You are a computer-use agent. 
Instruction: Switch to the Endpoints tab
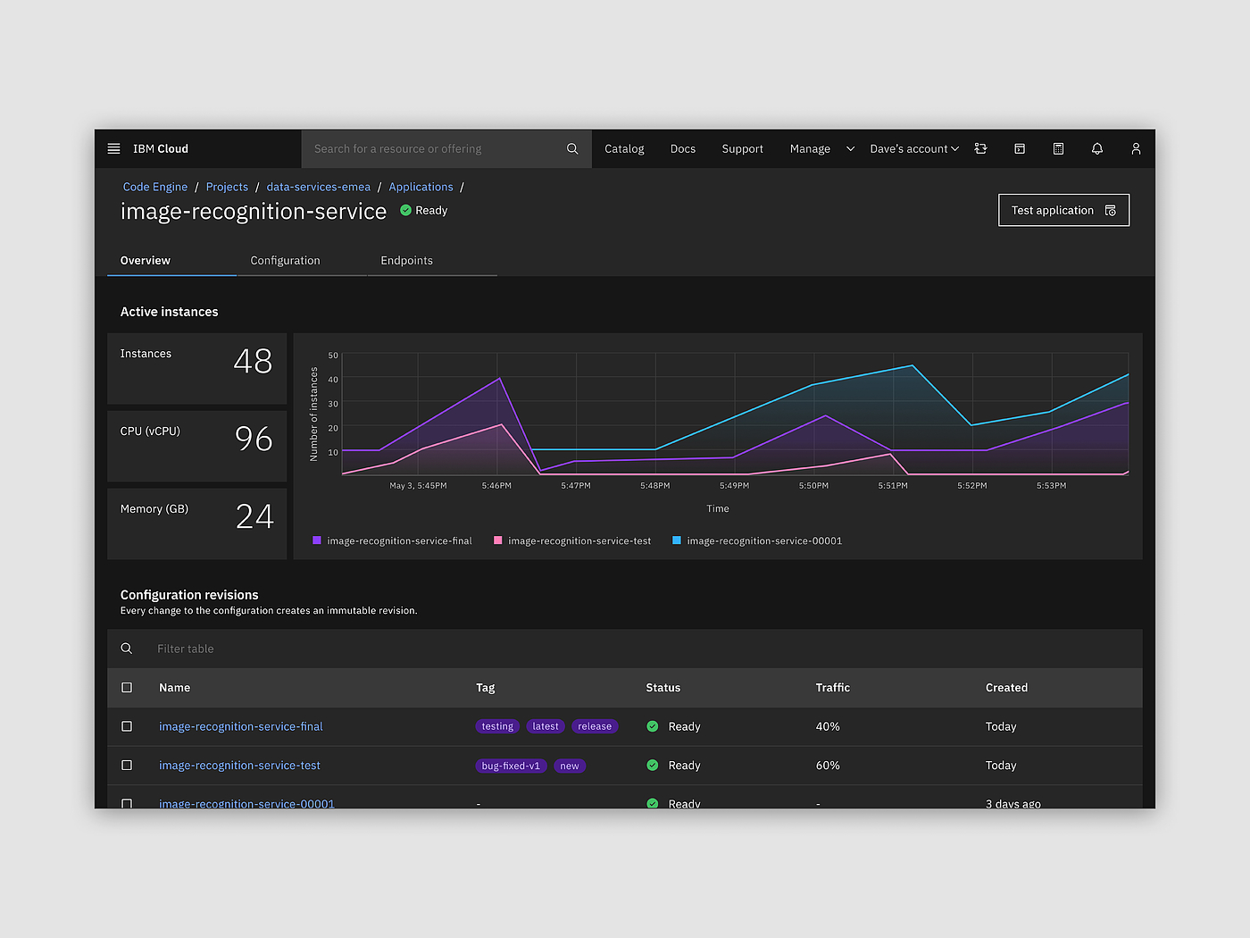(x=406, y=261)
